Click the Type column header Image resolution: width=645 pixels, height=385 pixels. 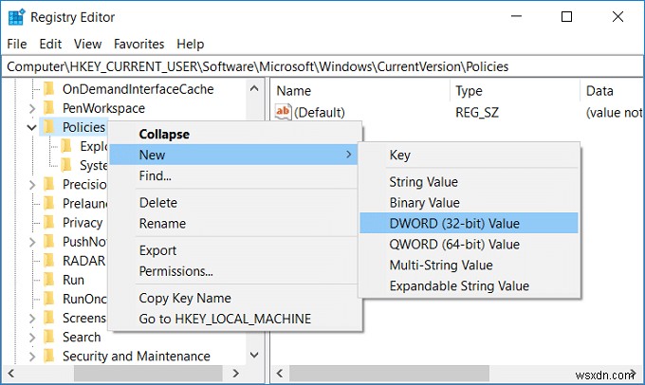tap(470, 91)
